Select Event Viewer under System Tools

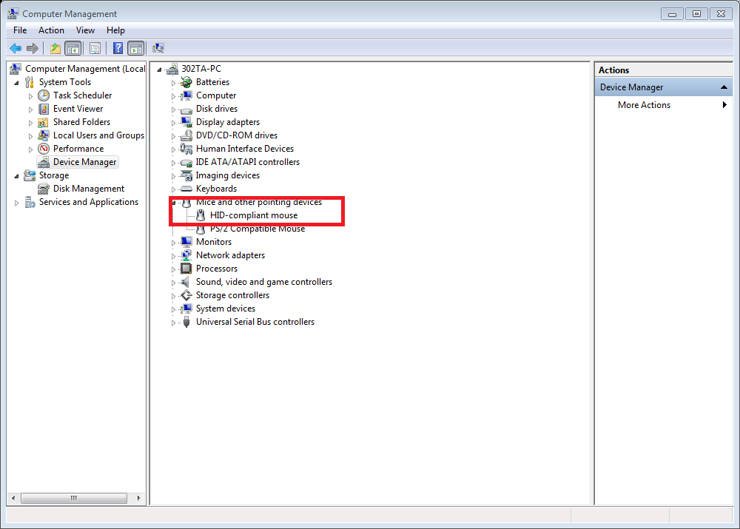tap(78, 109)
